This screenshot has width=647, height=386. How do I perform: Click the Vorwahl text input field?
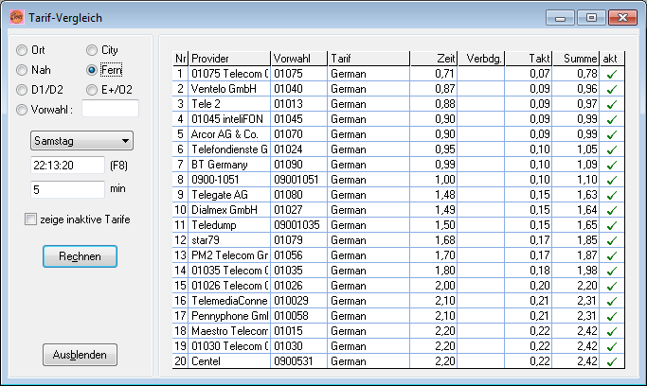pyautogui.click(x=110, y=109)
